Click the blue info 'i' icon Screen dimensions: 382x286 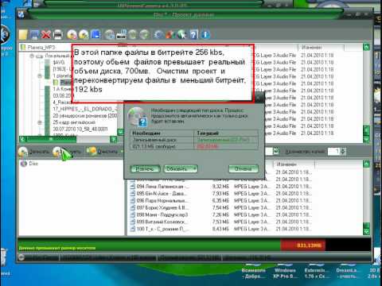(205, 35)
